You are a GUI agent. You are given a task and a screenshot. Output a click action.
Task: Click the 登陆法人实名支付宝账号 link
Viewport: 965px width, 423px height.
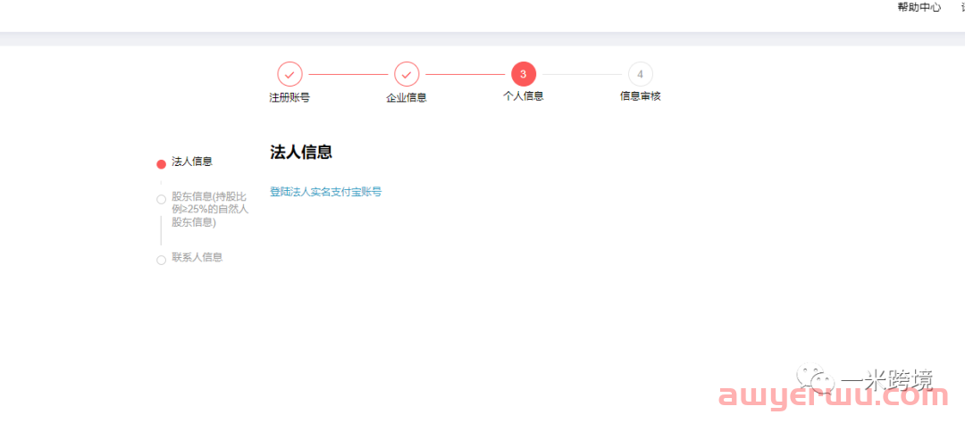[x=325, y=192]
